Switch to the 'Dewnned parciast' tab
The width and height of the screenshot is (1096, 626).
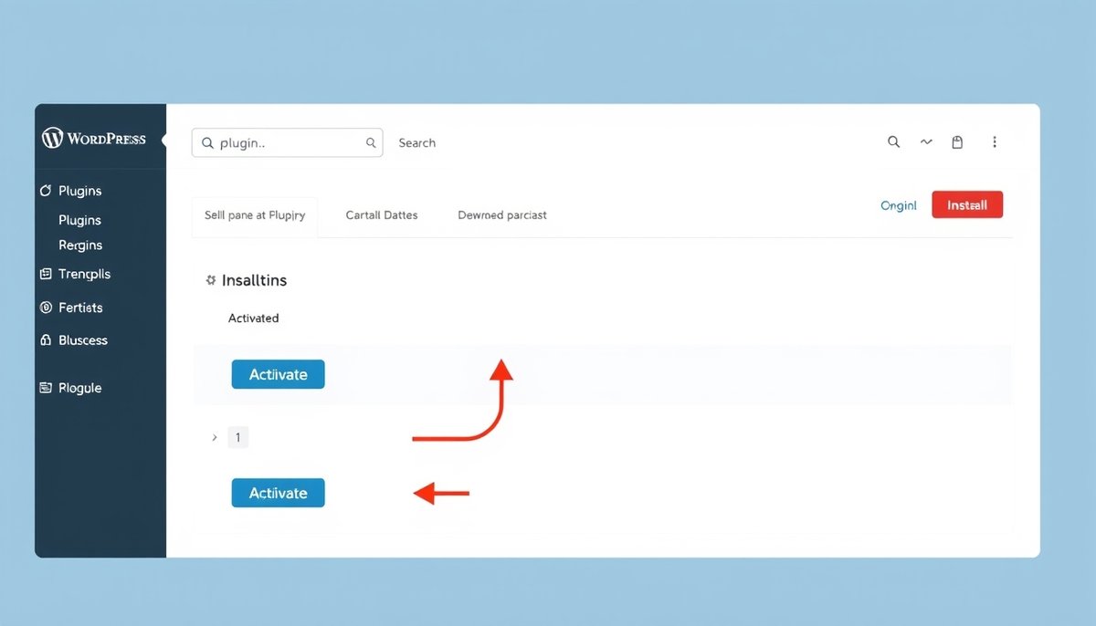[x=502, y=215]
